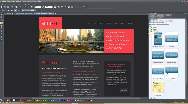188x104 pixels.
Task: Redo the last undone action
Action: [x=28, y=7]
